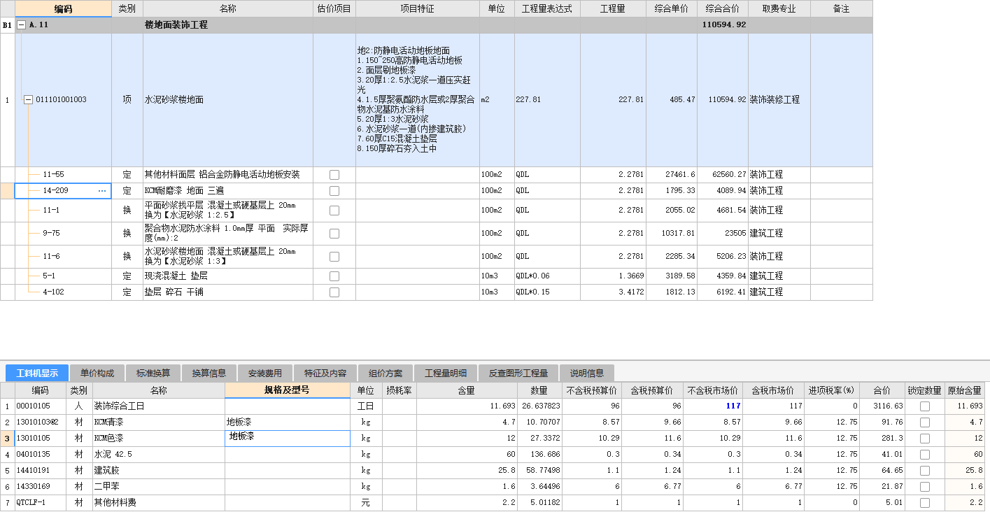
Task: Select row B1 header cell
Action: pyautogui.click(x=7, y=25)
